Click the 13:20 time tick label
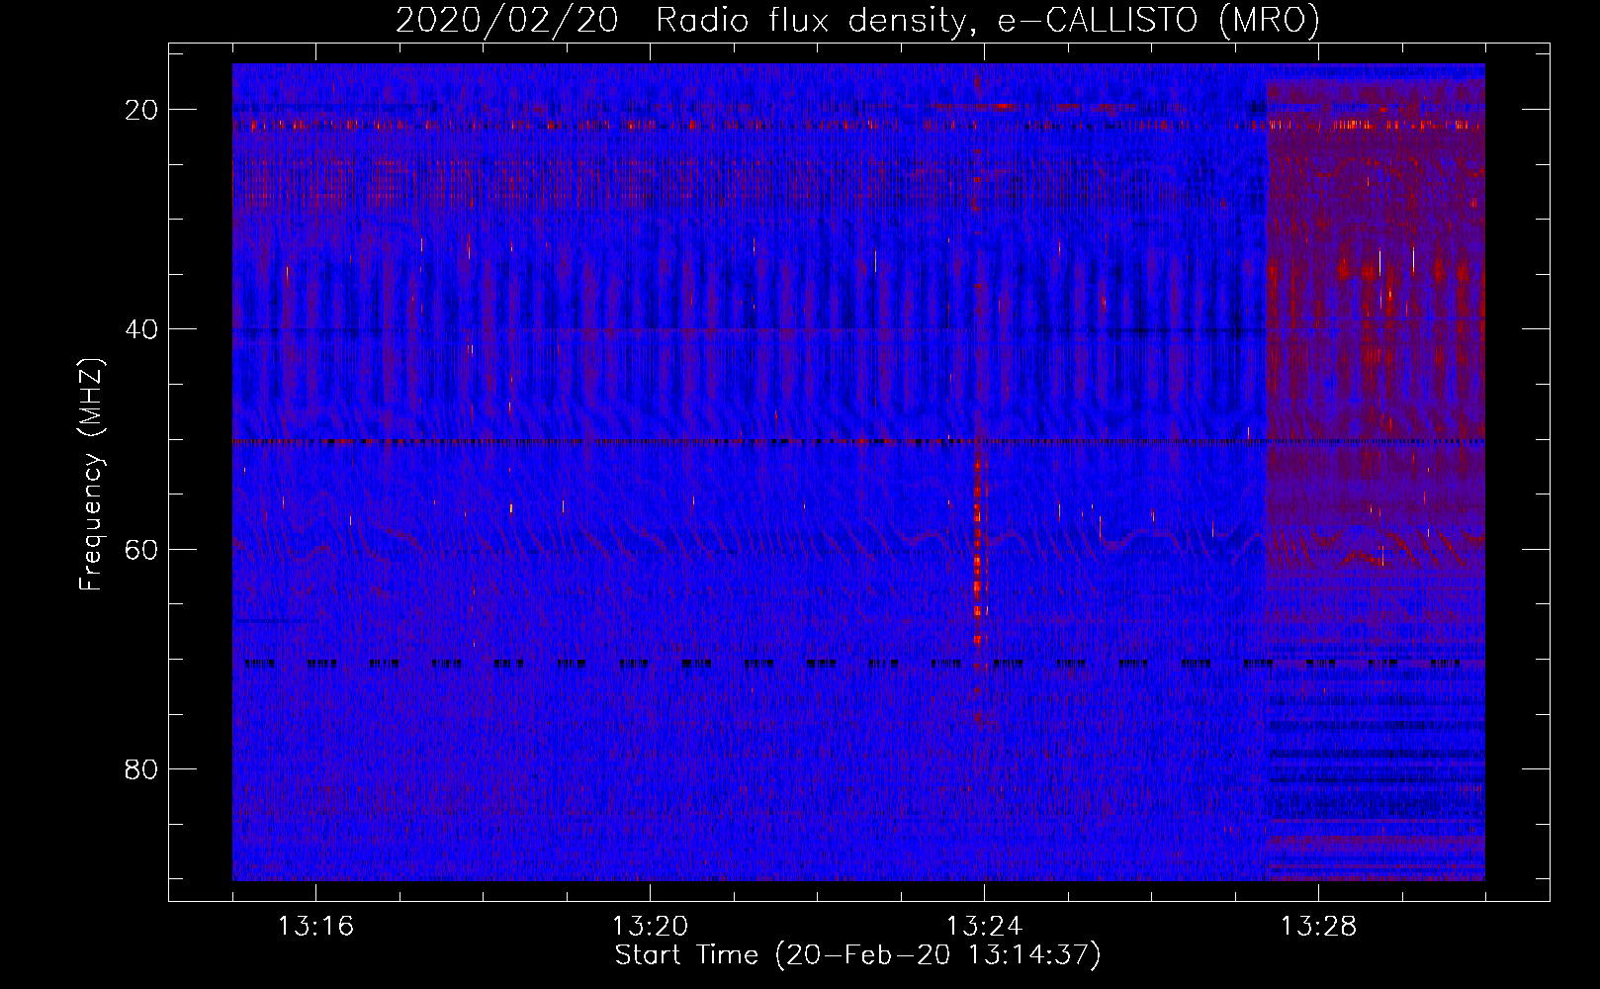The width and height of the screenshot is (1600, 989). click(650, 927)
